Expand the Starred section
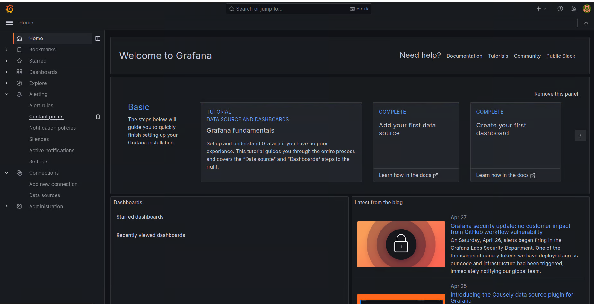594x304 pixels. coord(7,61)
